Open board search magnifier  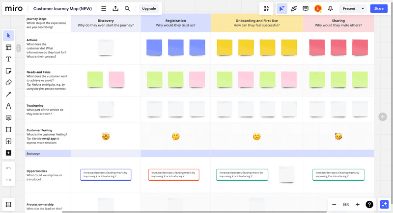pos(127,8)
